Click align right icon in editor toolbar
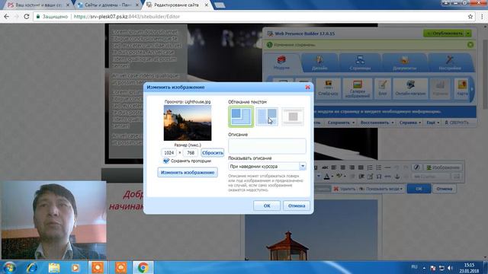 click(x=352, y=167)
